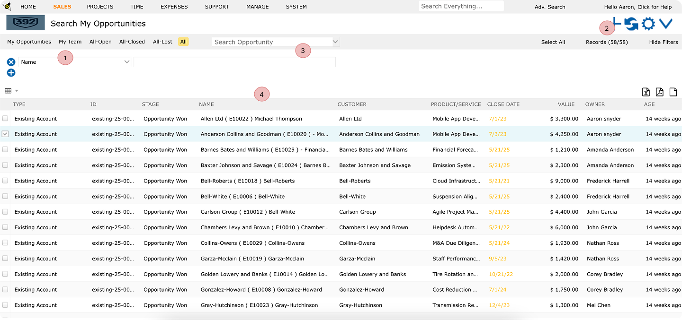
Task: Check the Garza-Mcclain row checkbox
Action: (x=5, y=258)
